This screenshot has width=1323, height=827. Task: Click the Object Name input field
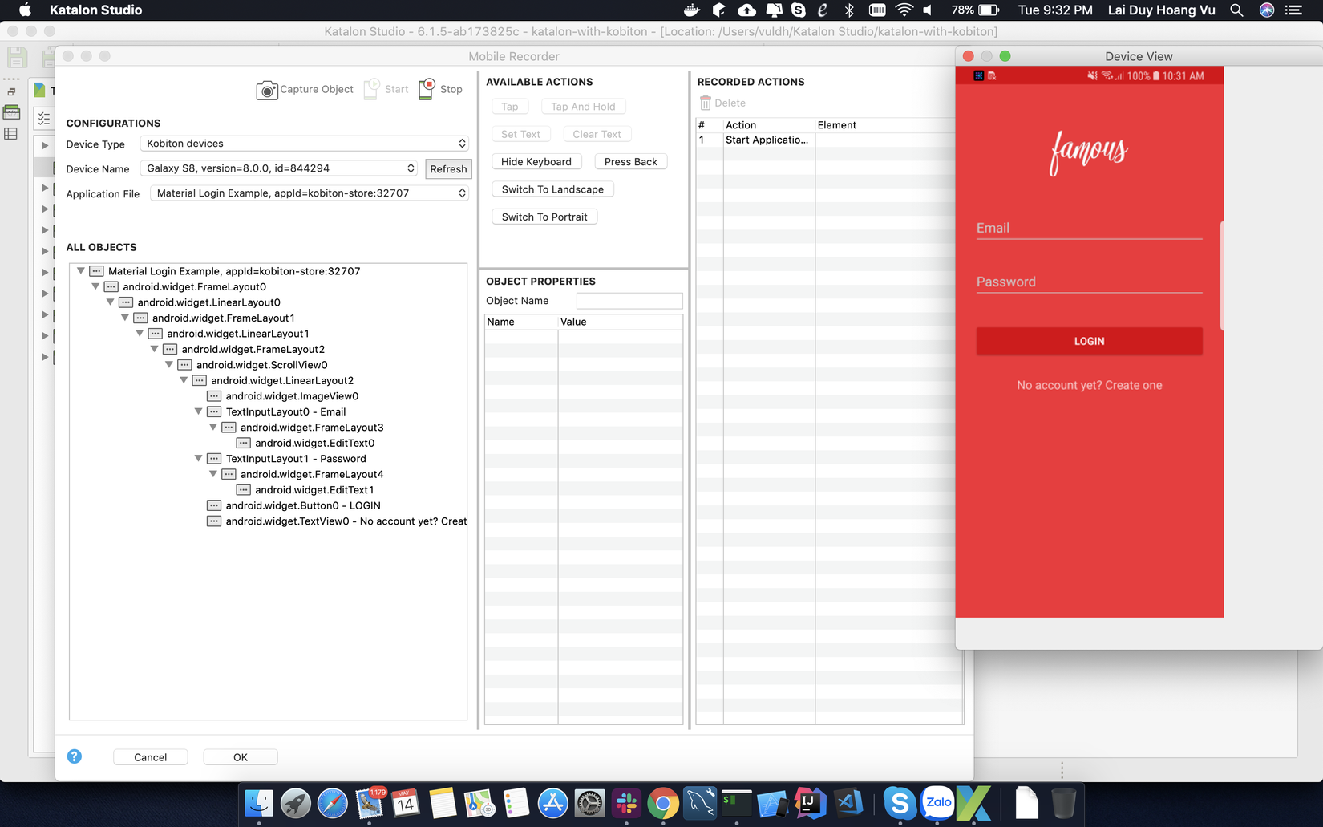pos(629,301)
